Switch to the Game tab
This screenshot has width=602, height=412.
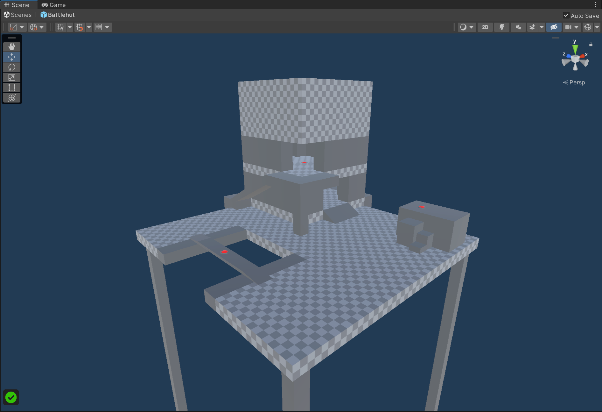53,5
